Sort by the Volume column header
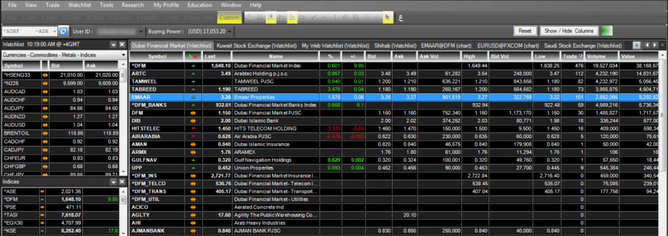The width and height of the screenshot is (668, 236). [x=602, y=56]
